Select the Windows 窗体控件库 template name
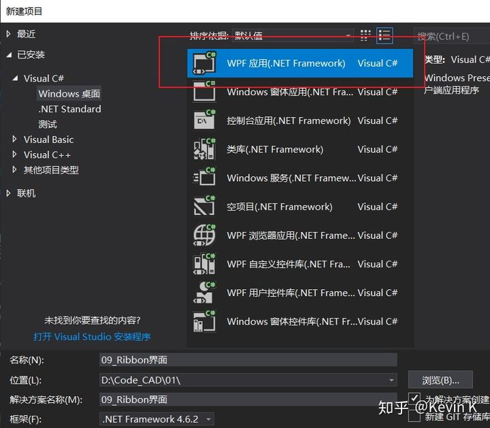The width and height of the screenshot is (490, 428). (292, 321)
